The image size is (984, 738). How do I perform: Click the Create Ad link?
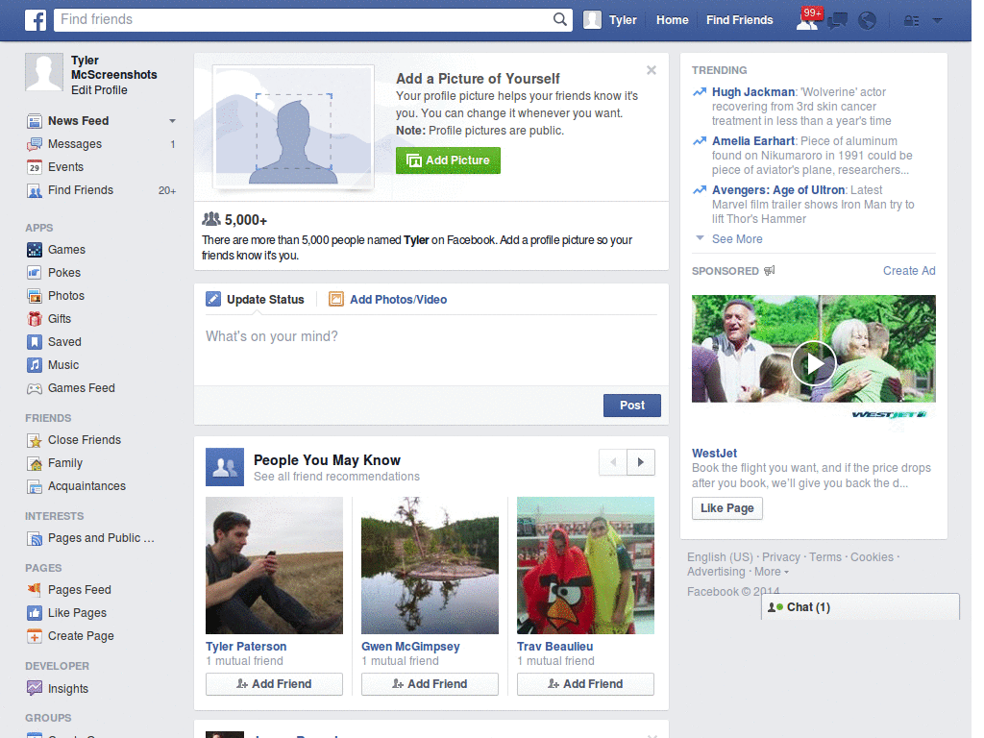[909, 271]
